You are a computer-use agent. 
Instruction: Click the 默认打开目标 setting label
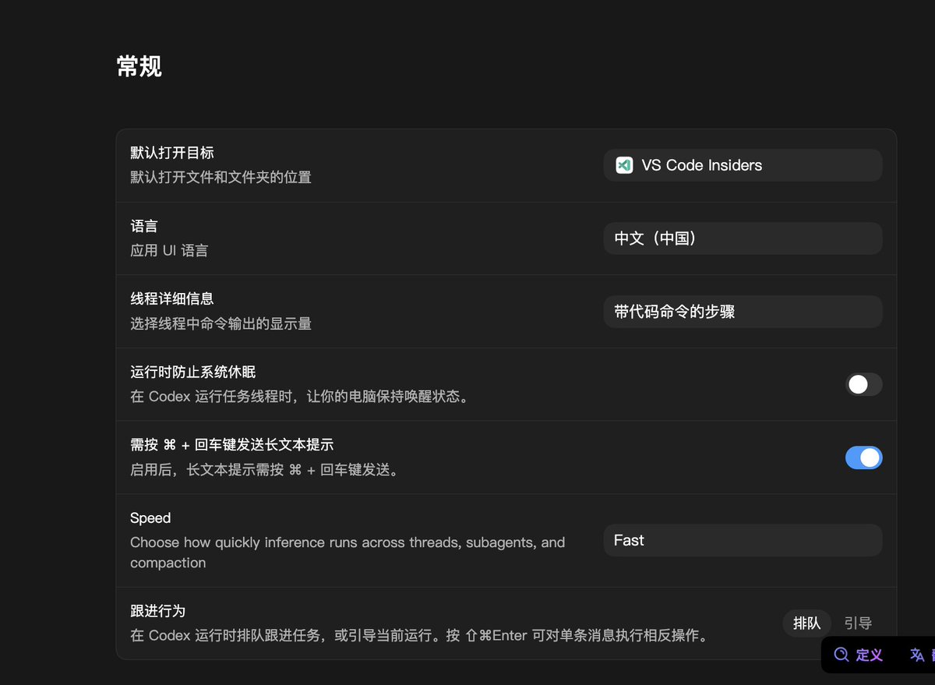tap(171, 153)
